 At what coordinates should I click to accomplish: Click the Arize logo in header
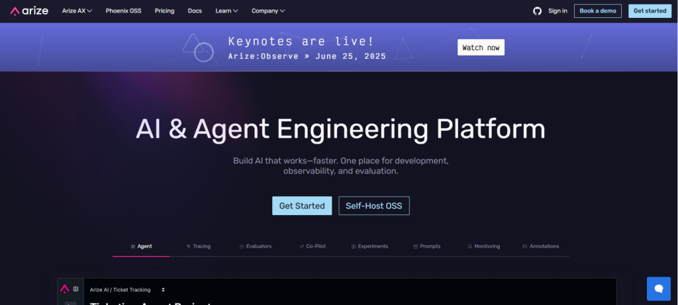[29, 11]
